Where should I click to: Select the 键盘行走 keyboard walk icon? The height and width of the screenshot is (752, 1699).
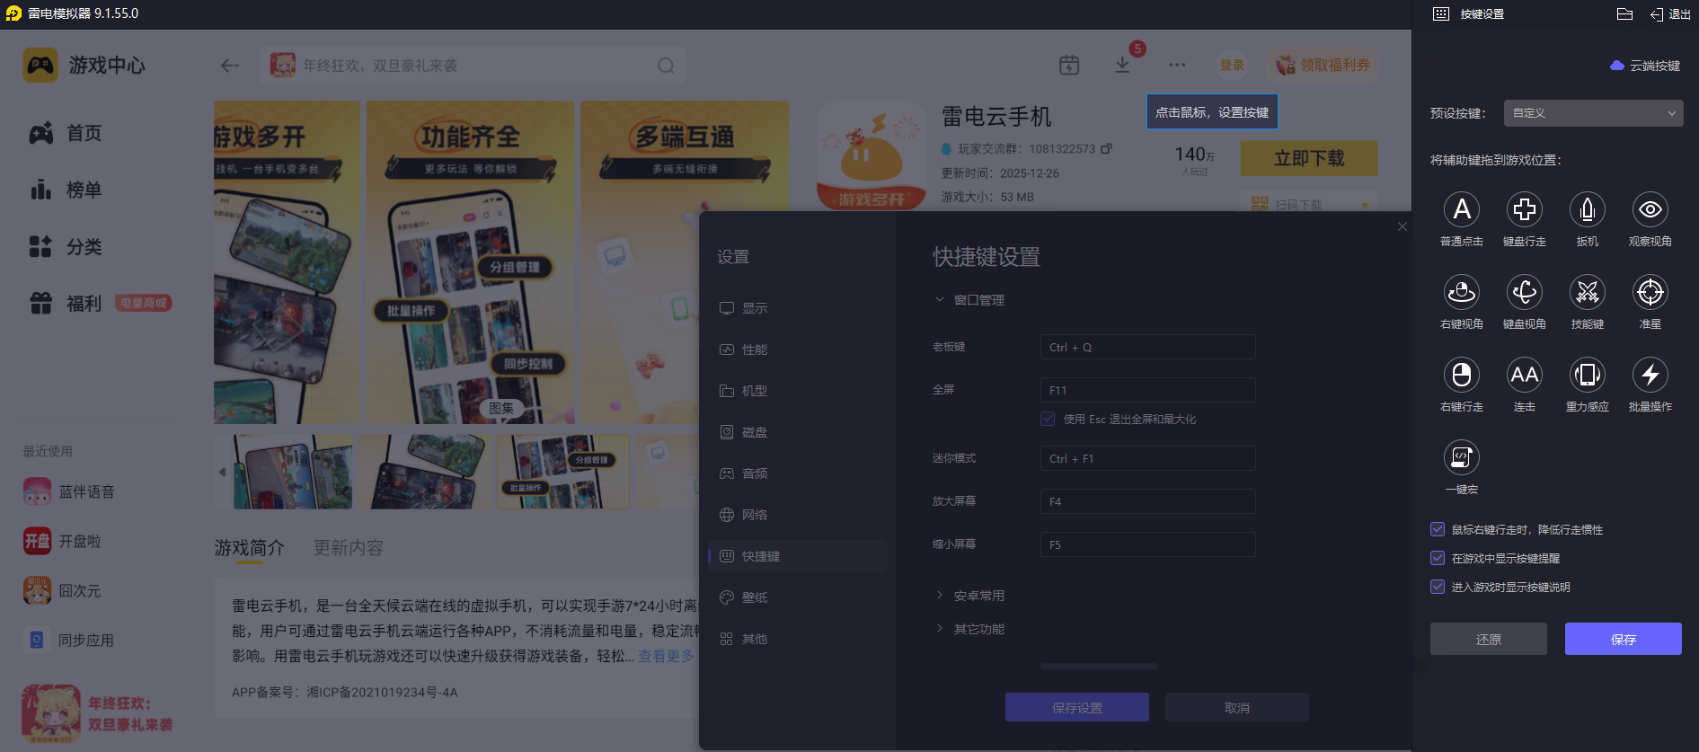[1525, 209]
